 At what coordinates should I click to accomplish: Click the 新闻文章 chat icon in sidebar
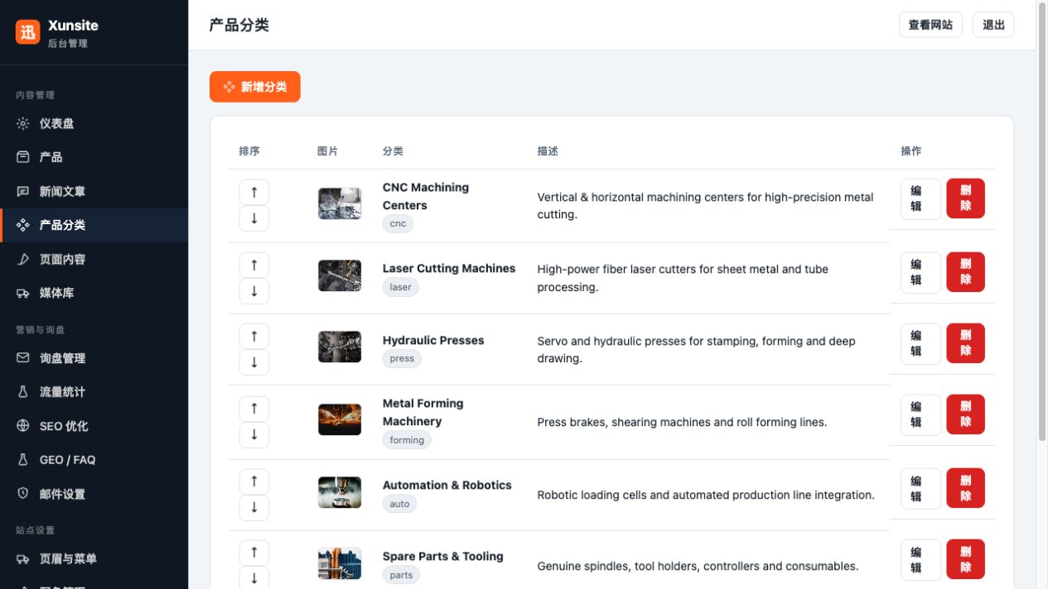(x=23, y=191)
